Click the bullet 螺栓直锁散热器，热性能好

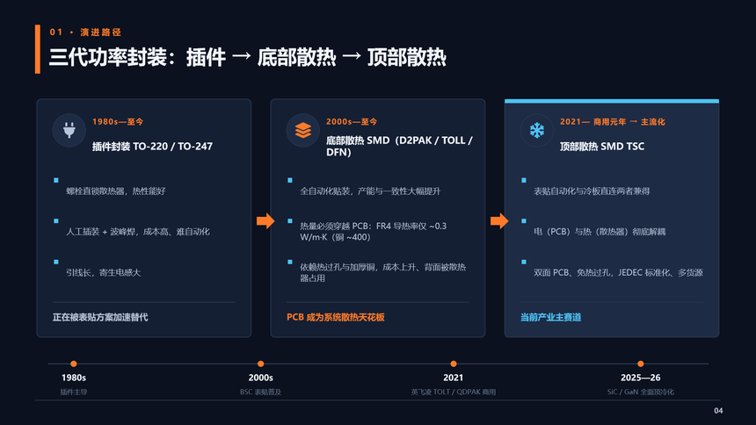(x=116, y=191)
